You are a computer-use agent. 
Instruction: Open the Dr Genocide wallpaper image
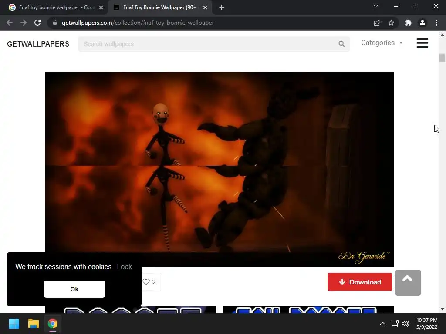(220, 169)
